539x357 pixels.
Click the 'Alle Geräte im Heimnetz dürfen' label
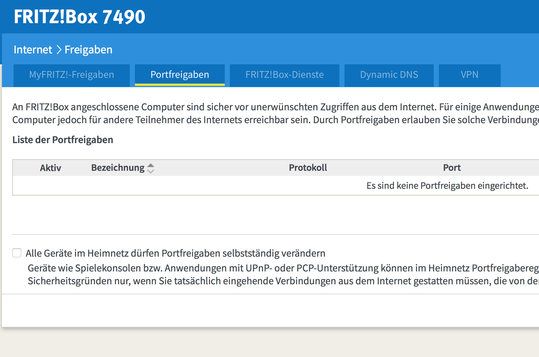point(175,253)
